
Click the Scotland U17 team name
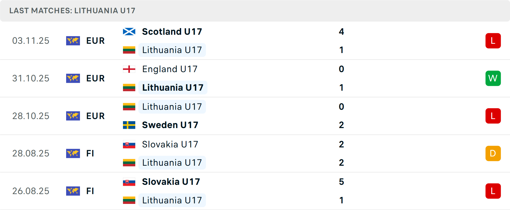172,31
